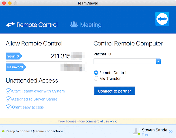Click the Remote Control arrows icon

10,25
